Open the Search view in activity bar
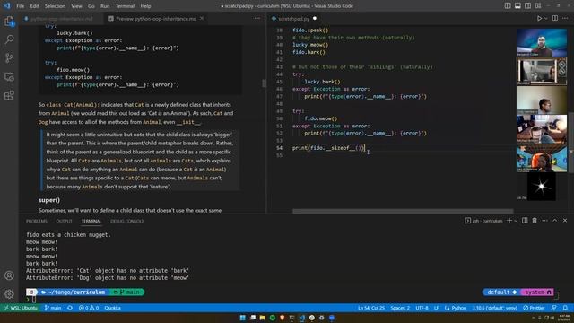This screenshot has width=574, height=323. coord(10,39)
